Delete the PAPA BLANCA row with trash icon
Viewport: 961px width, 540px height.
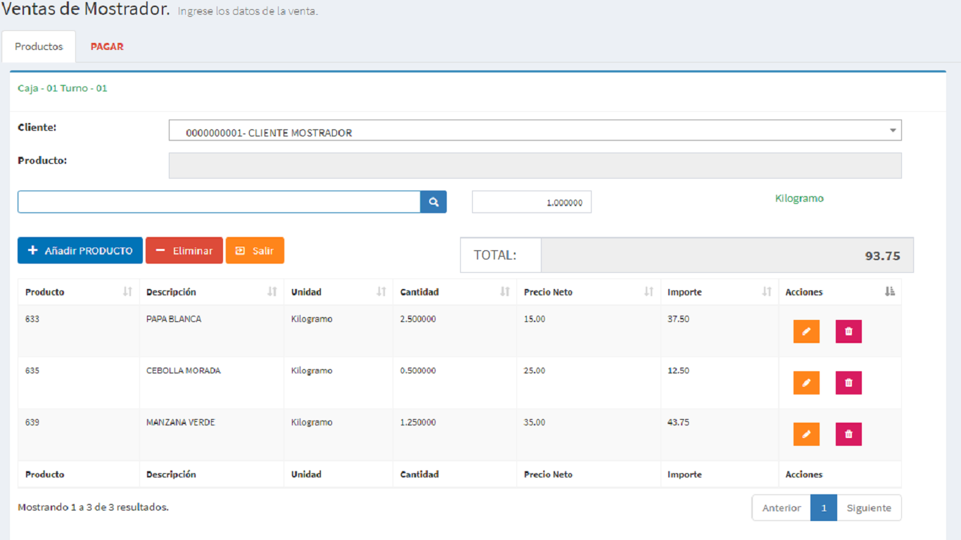point(848,331)
